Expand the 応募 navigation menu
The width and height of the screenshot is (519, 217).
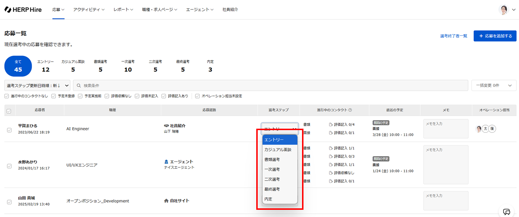(58, 10)
